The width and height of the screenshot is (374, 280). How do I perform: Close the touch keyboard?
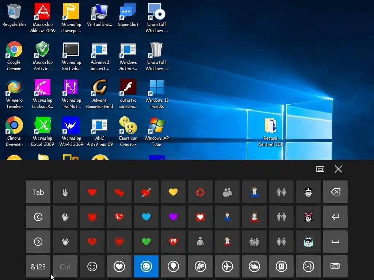pos(339,169)
